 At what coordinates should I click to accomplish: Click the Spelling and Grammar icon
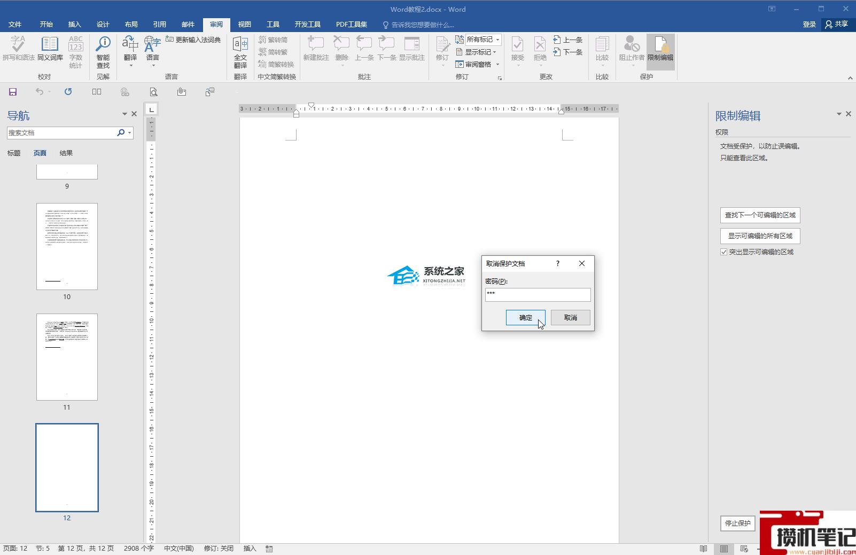coord(18,49)
